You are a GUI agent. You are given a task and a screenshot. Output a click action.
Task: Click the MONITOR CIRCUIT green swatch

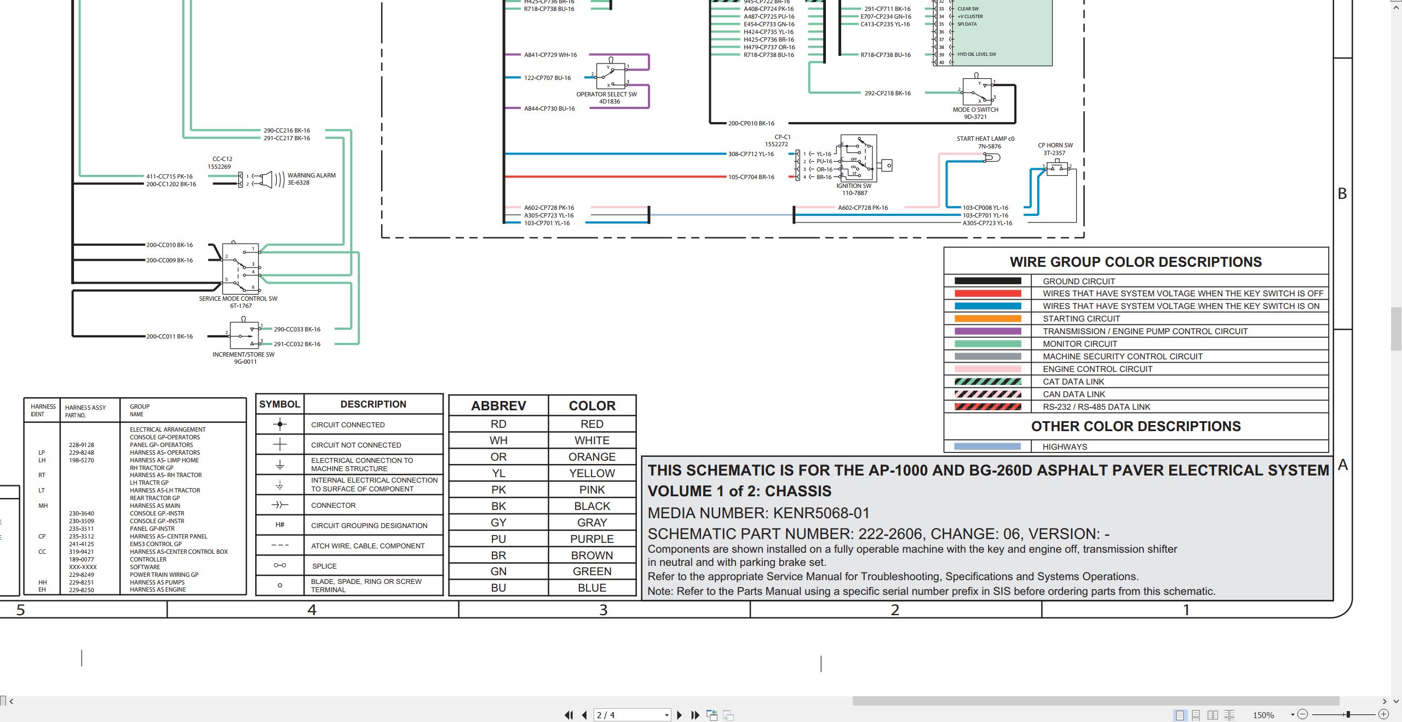(x=988, y=344)
